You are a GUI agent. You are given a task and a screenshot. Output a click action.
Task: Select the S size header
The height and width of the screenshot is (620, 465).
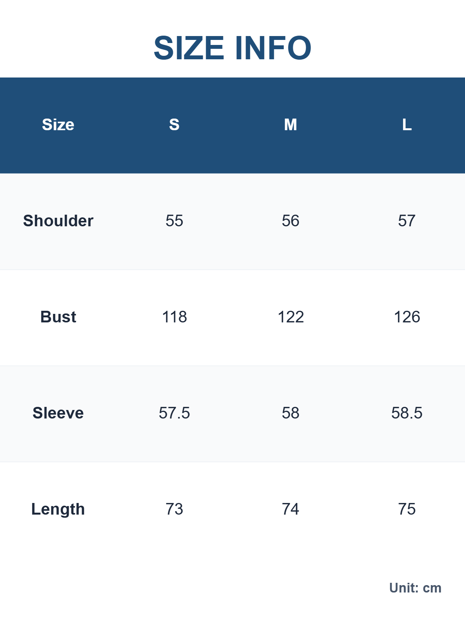[x=174, y=125]
